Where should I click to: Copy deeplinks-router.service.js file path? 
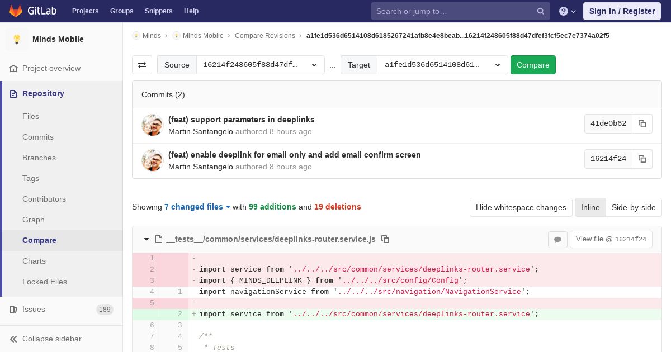pyautogui.click(x=385, y=239)
